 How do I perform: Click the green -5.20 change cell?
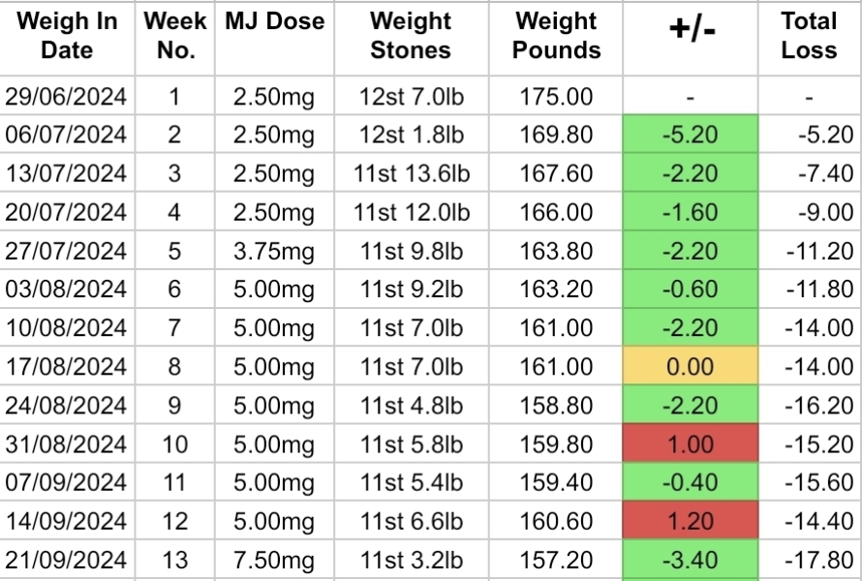690,135
